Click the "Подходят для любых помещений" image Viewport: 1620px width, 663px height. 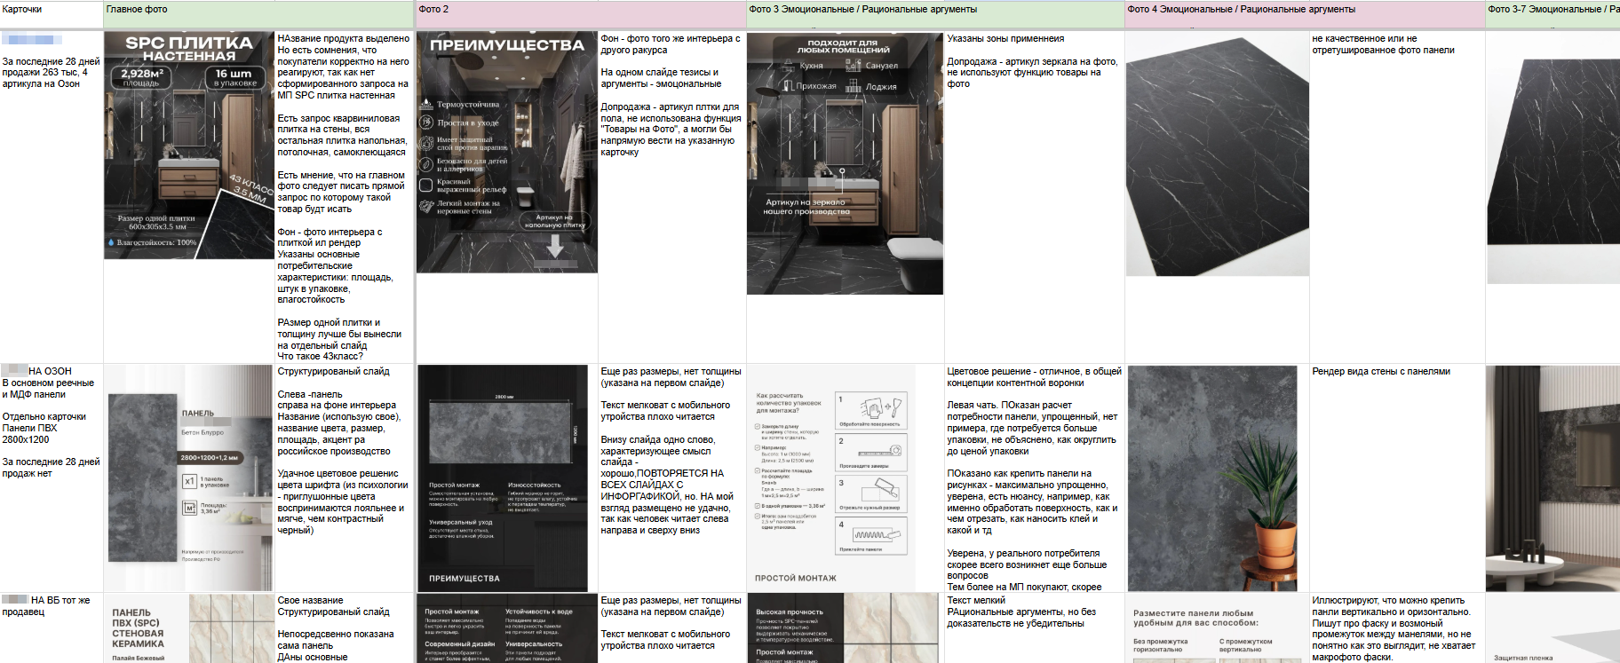(845, 163)
